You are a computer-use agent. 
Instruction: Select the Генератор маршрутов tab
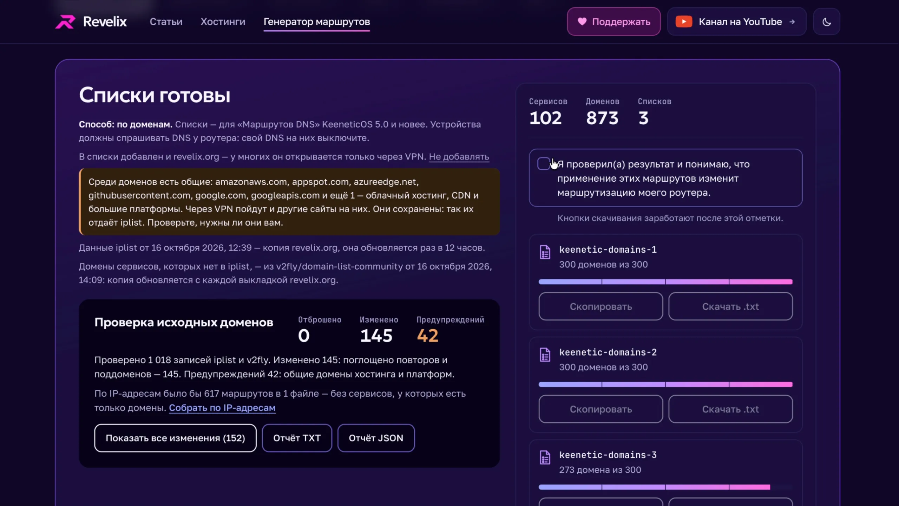click(317, 22)
